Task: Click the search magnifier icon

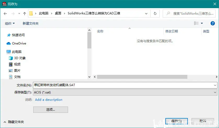Action: pyautogui.click(x=168, y=13)
